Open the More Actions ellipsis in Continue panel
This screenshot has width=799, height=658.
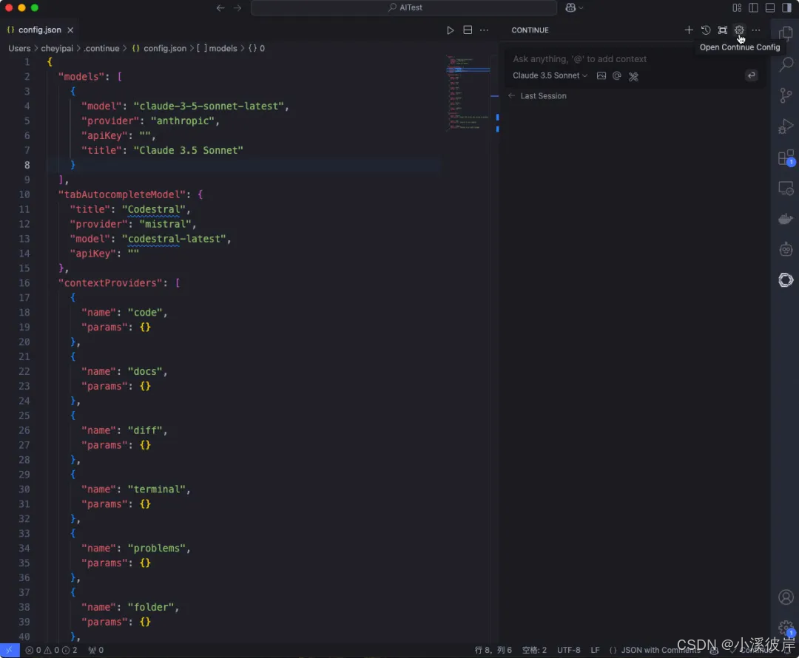[x=755, y=30]
